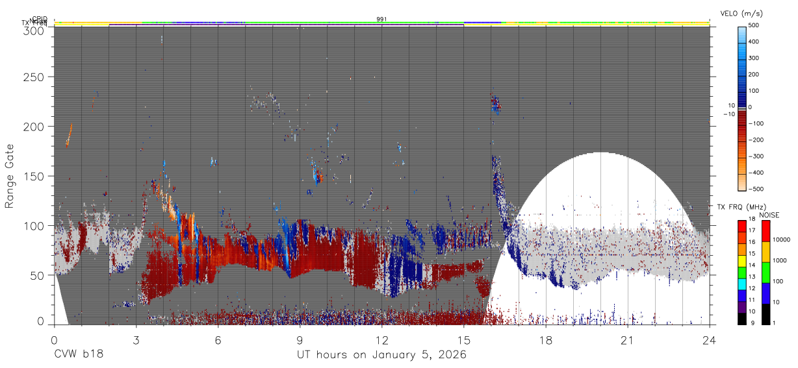Click the orange-red TX FRQ swatch for 16-17 MHz
798x368 pixels.
742,237
